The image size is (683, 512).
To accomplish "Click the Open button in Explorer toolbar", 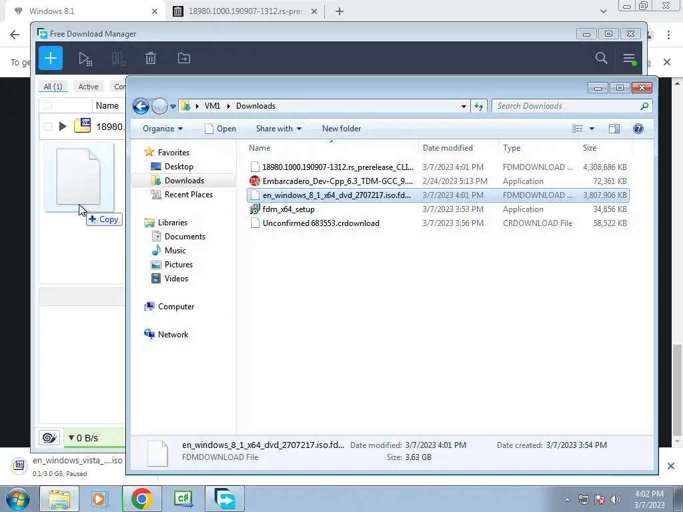I will point(221,129).
